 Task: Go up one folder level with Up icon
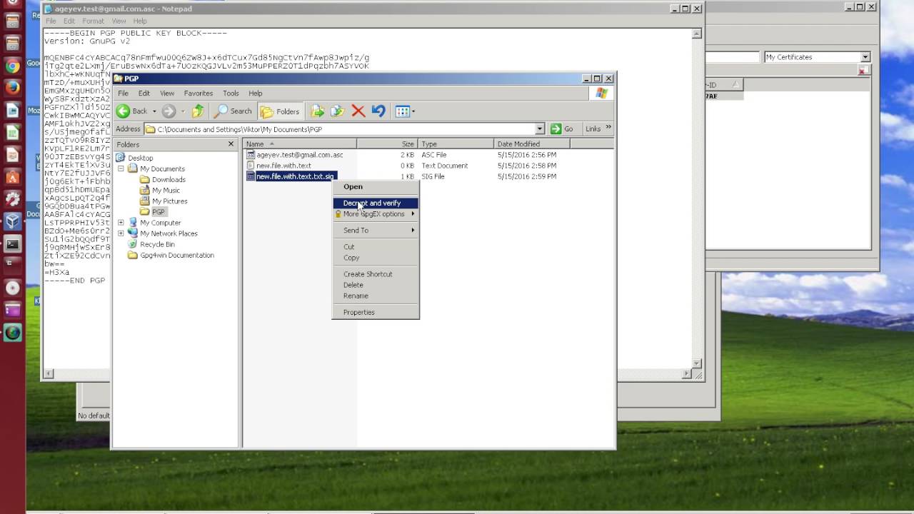pos(198,111)
